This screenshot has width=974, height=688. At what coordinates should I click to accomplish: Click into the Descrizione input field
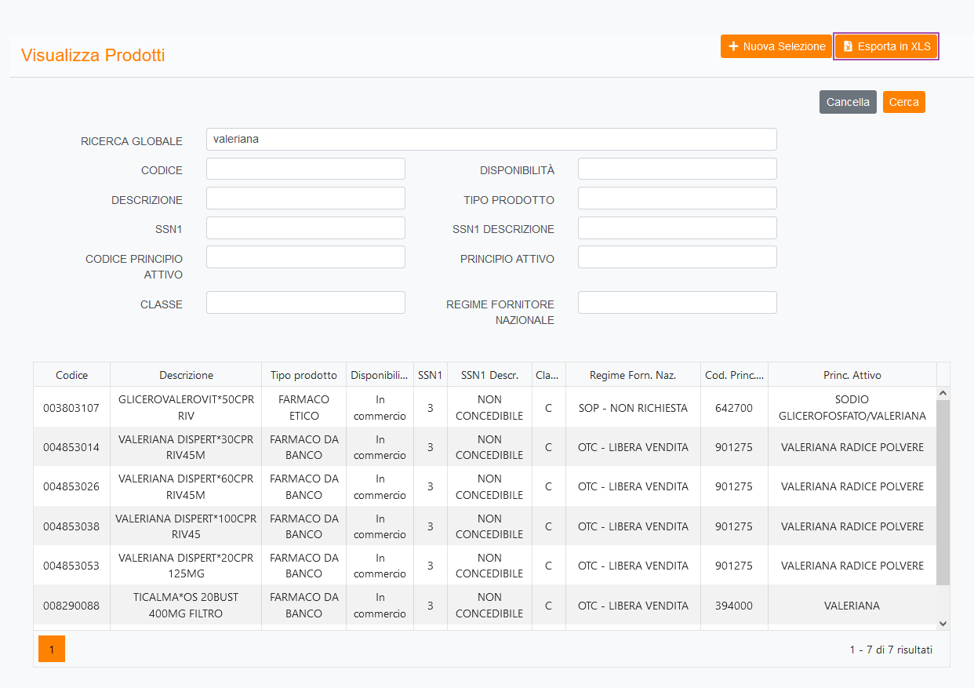(x=305, y=198)
